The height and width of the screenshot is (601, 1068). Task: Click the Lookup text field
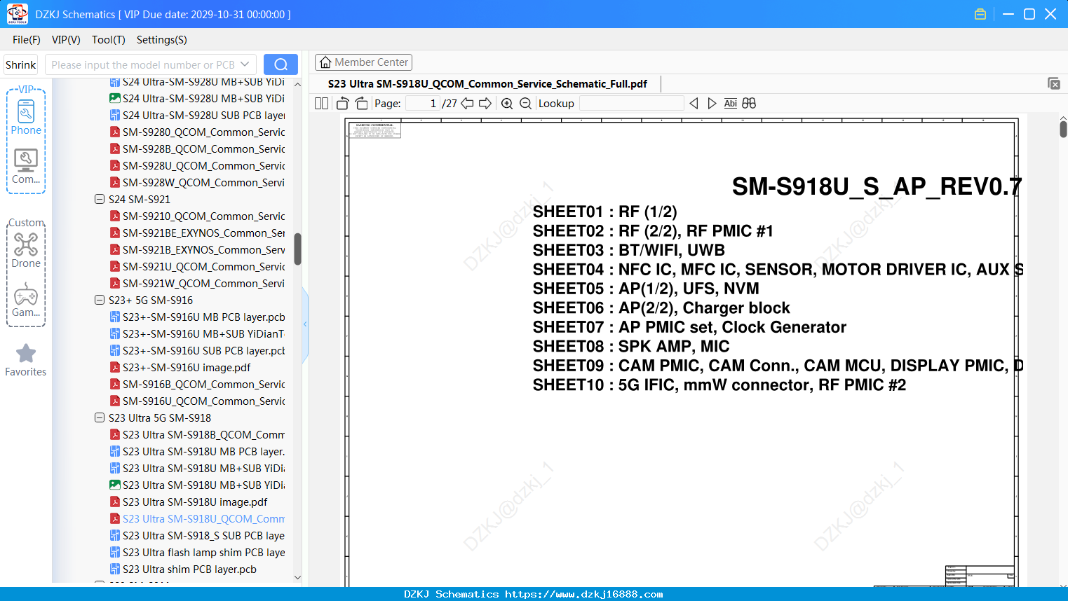[631, 104]
